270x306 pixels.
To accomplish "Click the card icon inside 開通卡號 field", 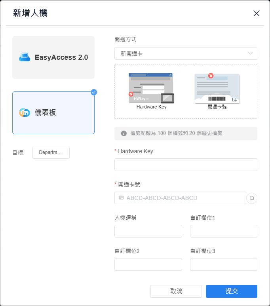I will pos(121,198).
